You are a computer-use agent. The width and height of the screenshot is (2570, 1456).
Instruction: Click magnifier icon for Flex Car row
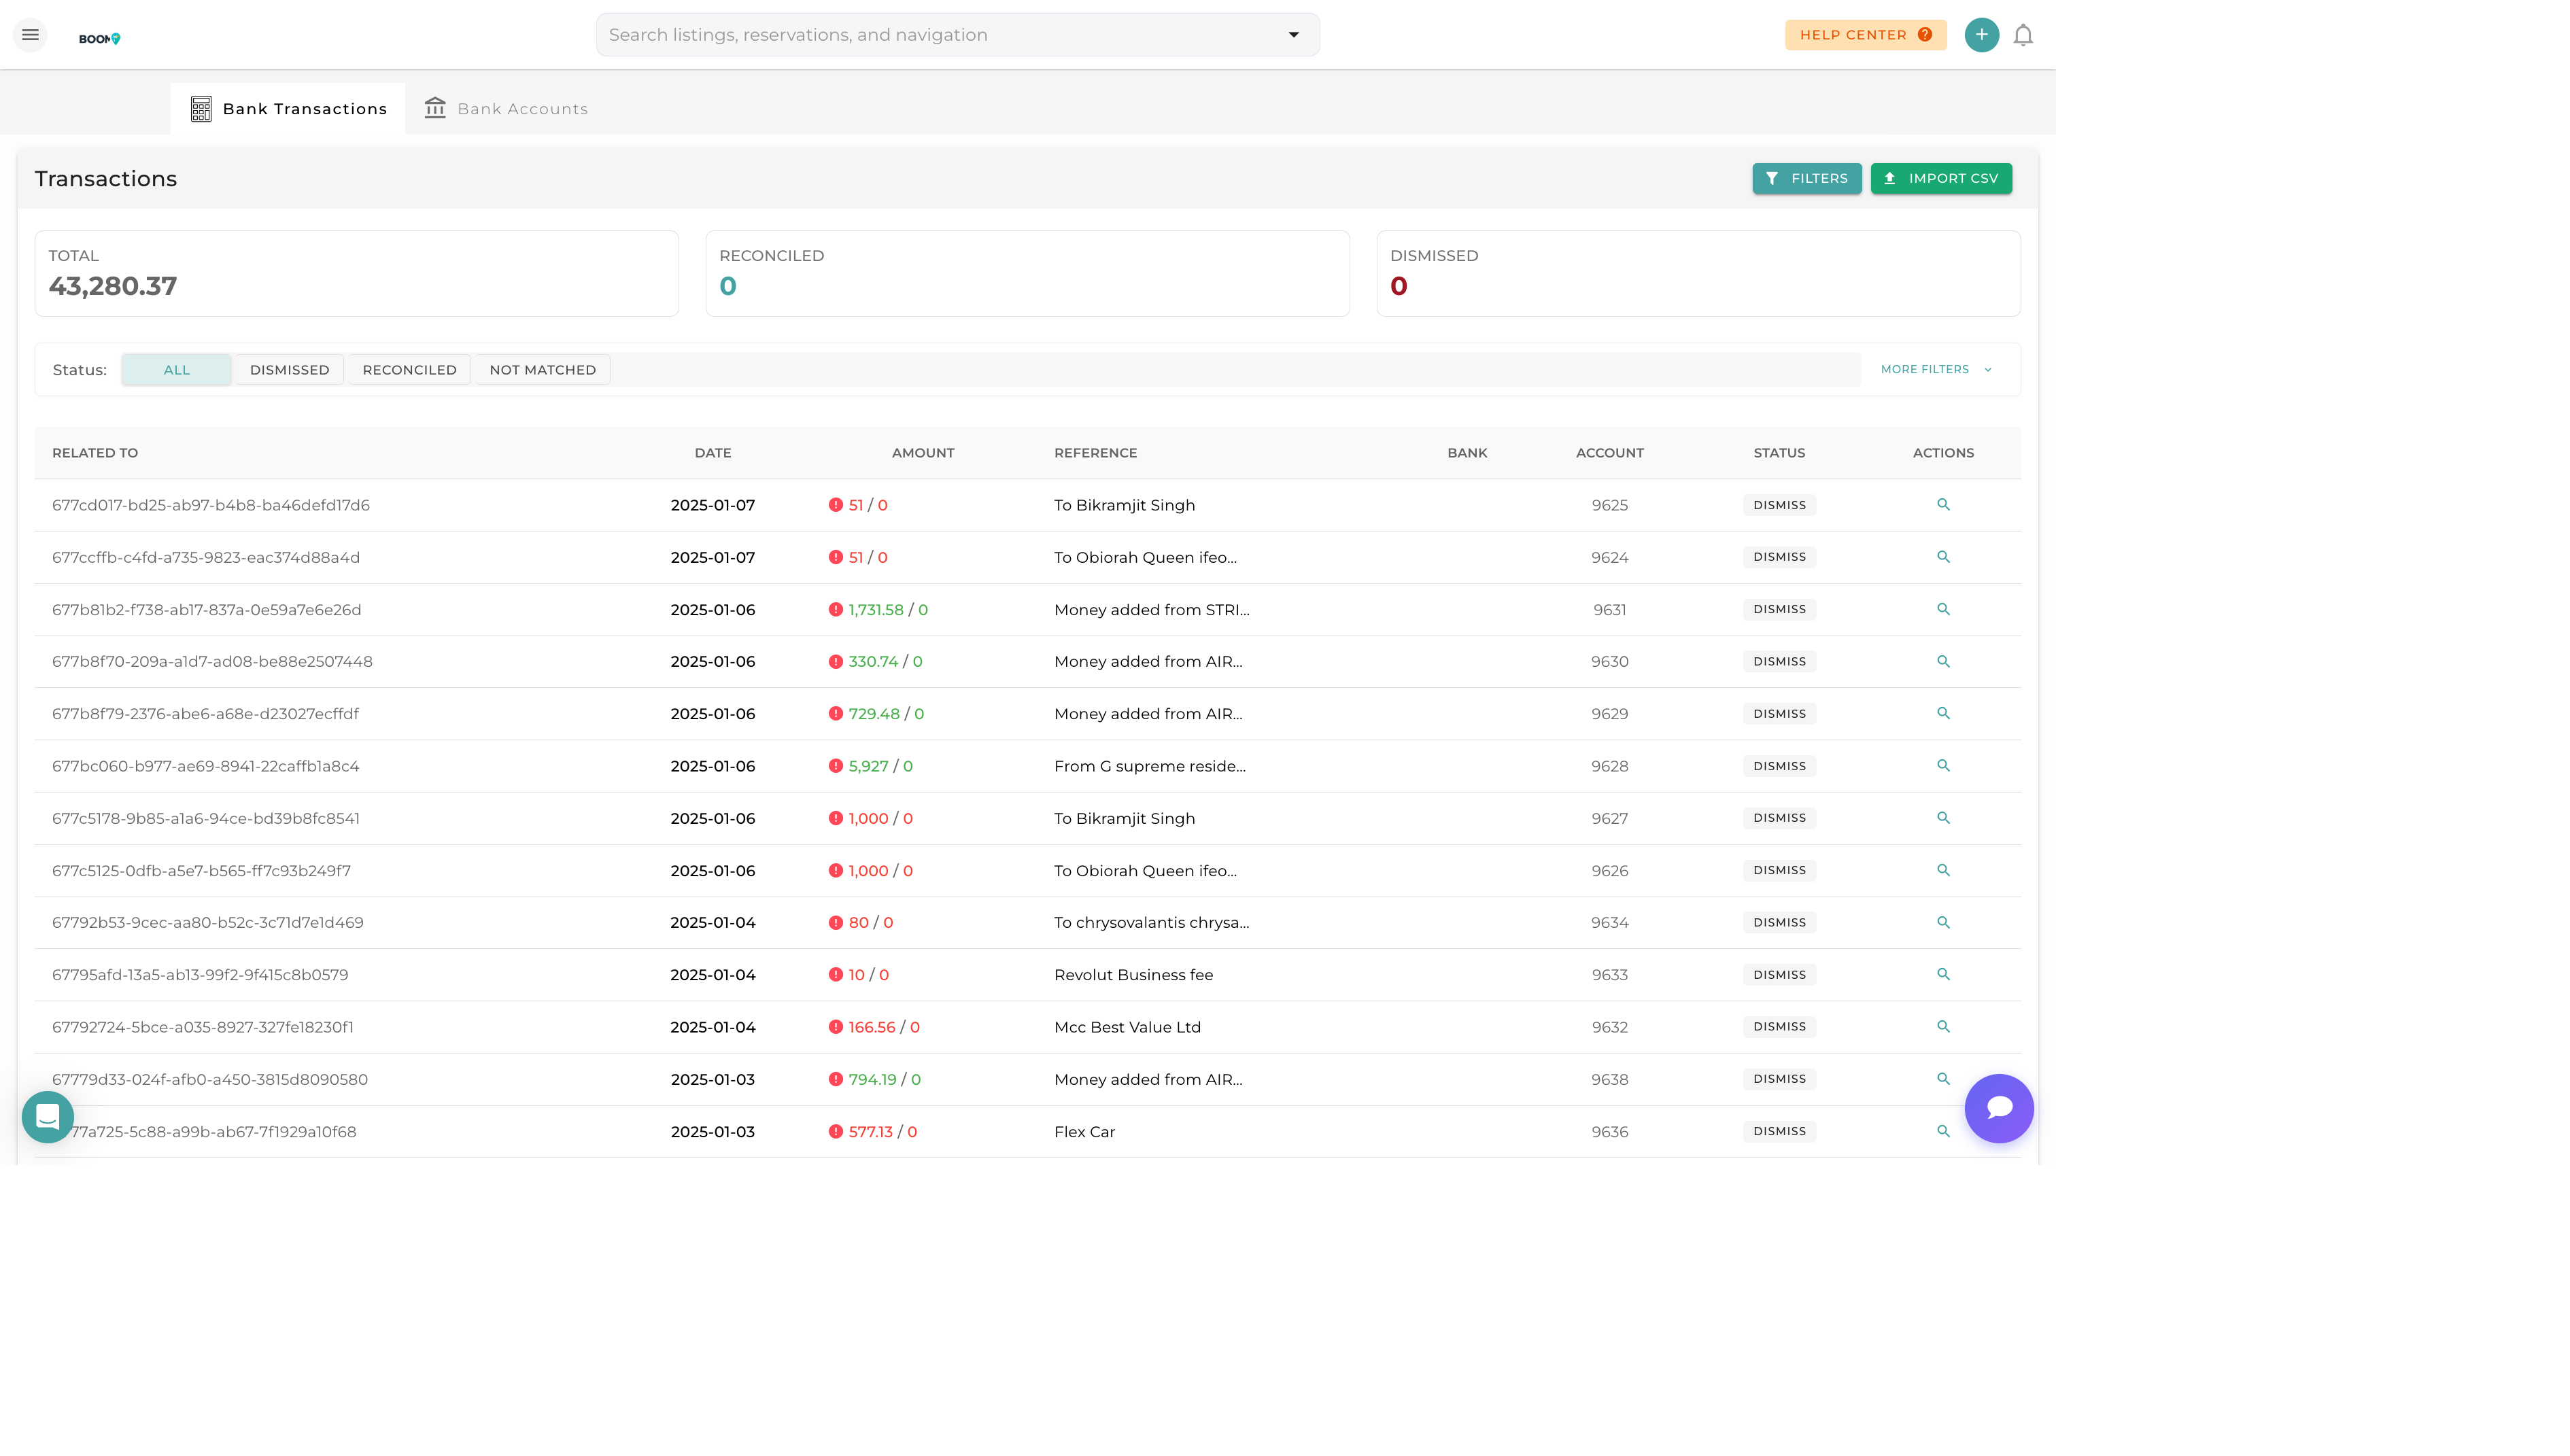point(1942,1131)
